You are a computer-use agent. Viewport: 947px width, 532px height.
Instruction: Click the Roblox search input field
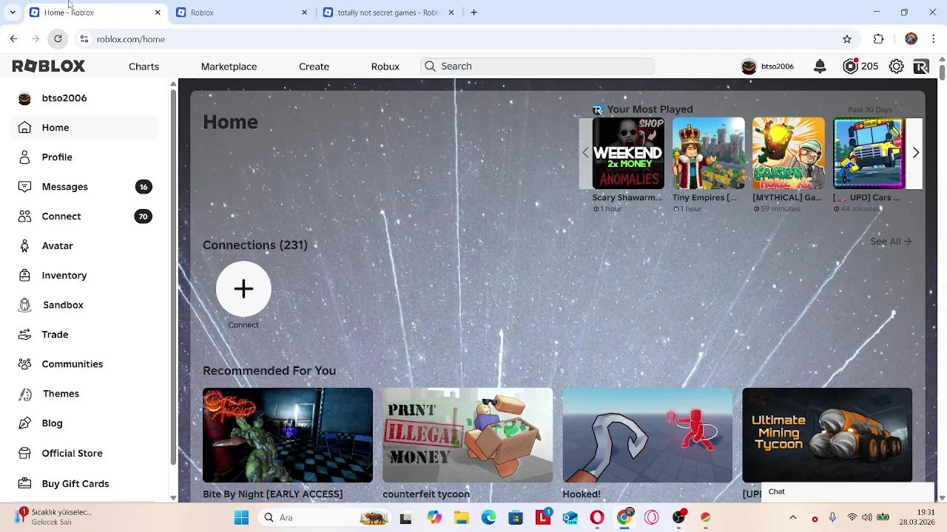[537, 66]
